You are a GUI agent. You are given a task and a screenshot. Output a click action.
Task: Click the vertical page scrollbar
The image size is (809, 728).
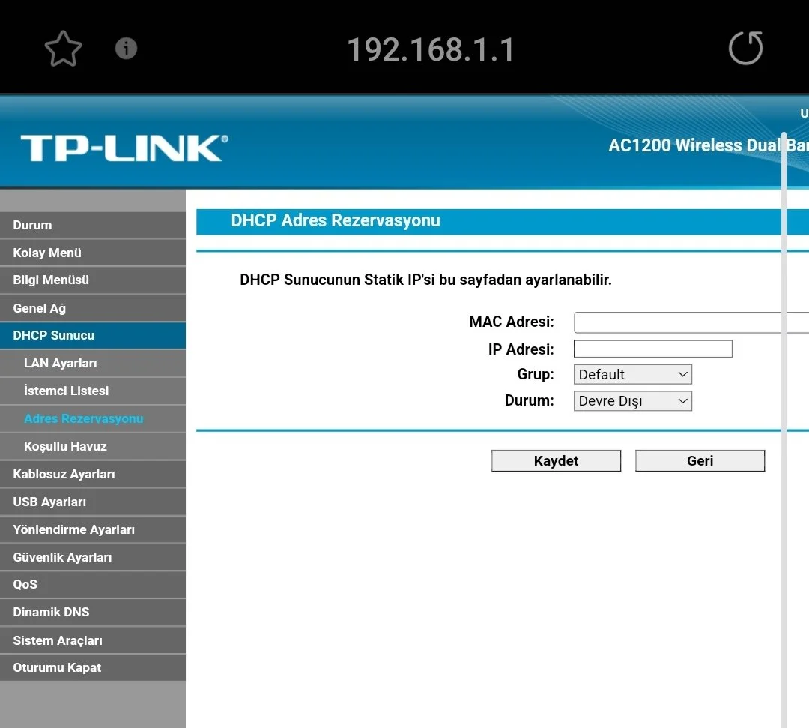point(784,429)
